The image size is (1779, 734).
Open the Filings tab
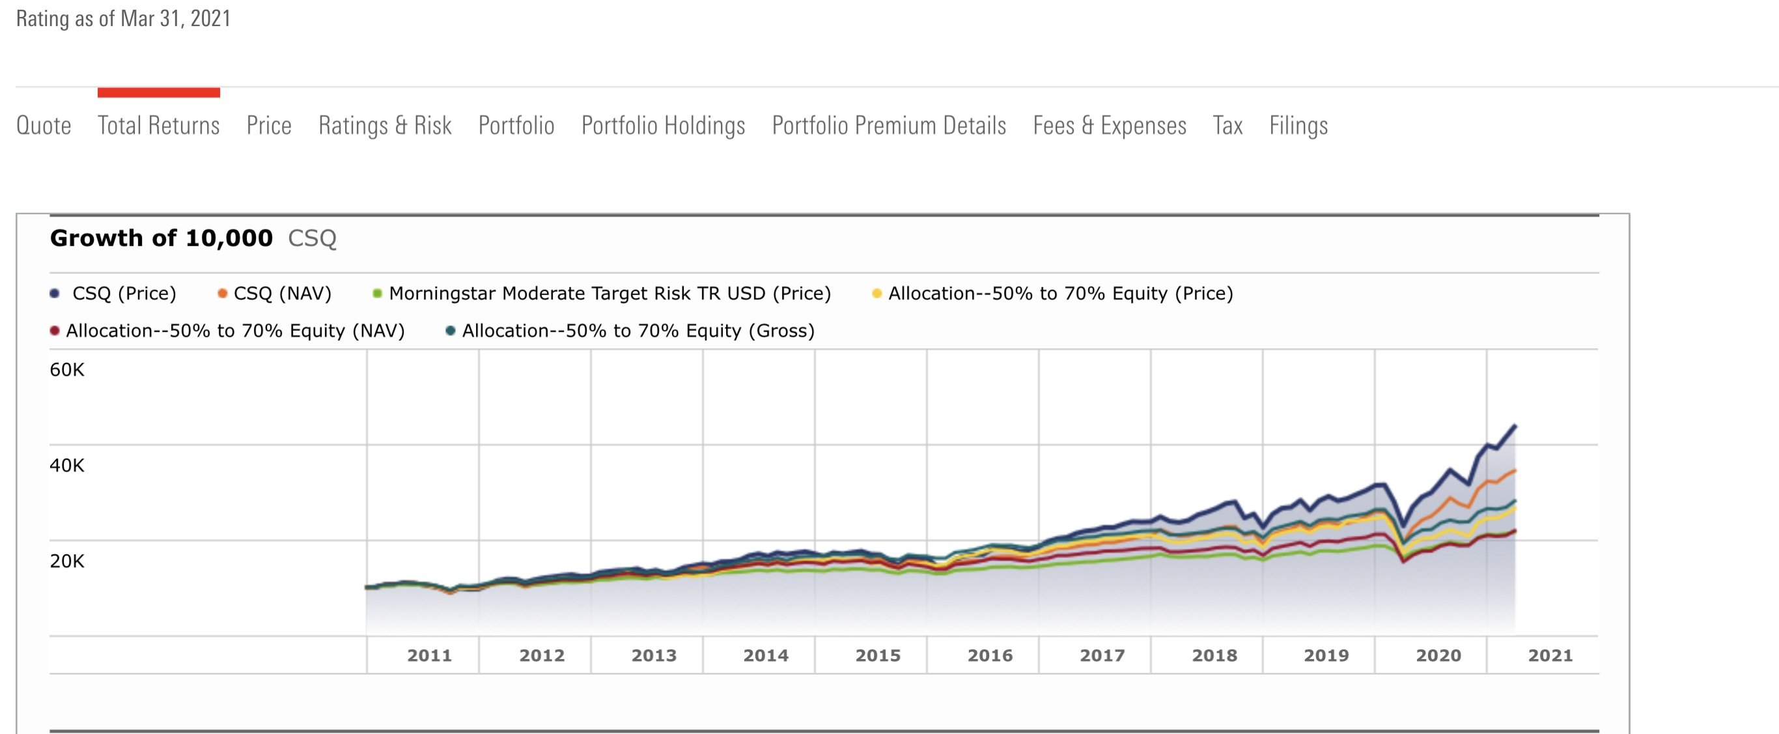(1298, 126)
